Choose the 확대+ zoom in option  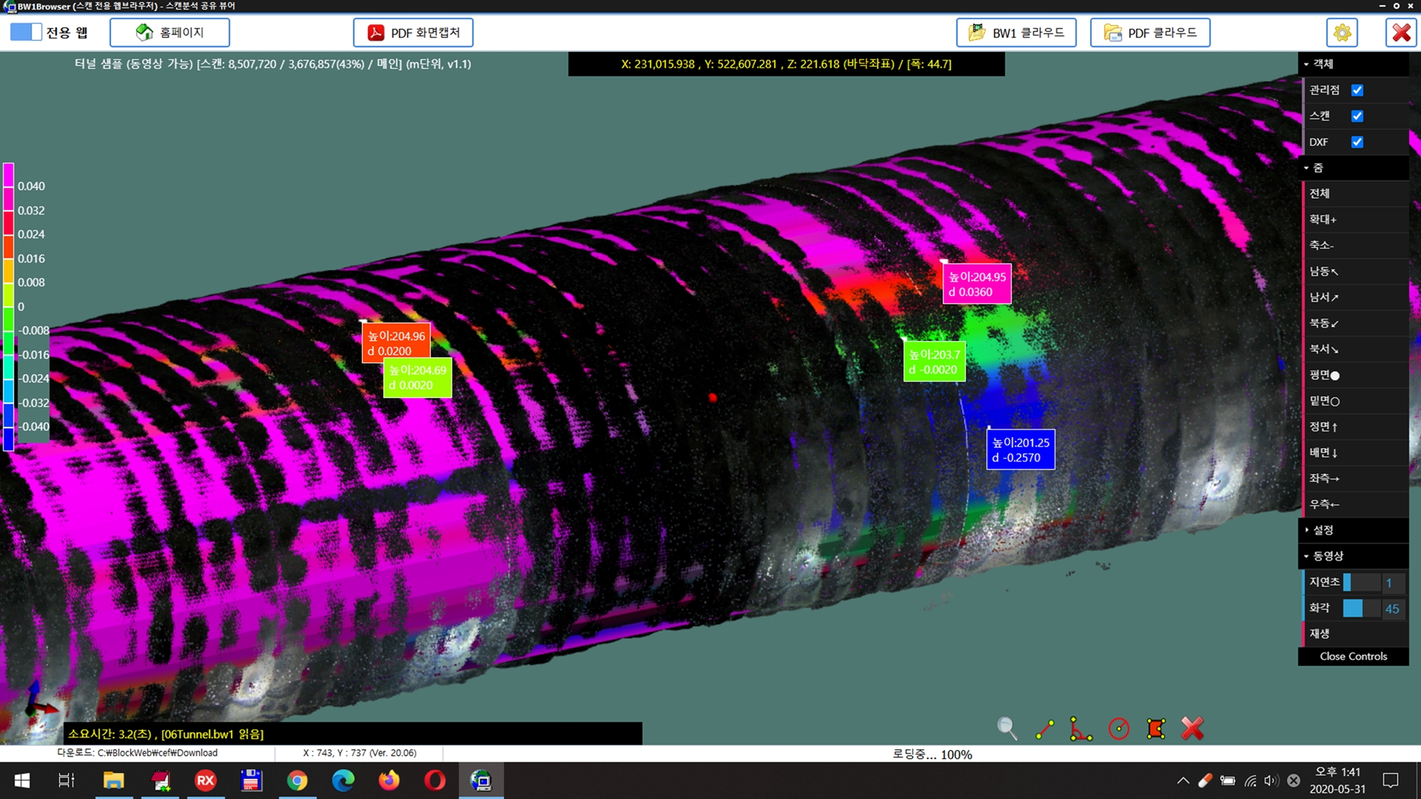tap(1323, 220)
